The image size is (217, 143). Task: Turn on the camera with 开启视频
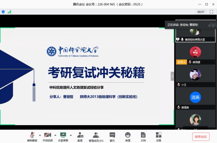pos(47,135)
